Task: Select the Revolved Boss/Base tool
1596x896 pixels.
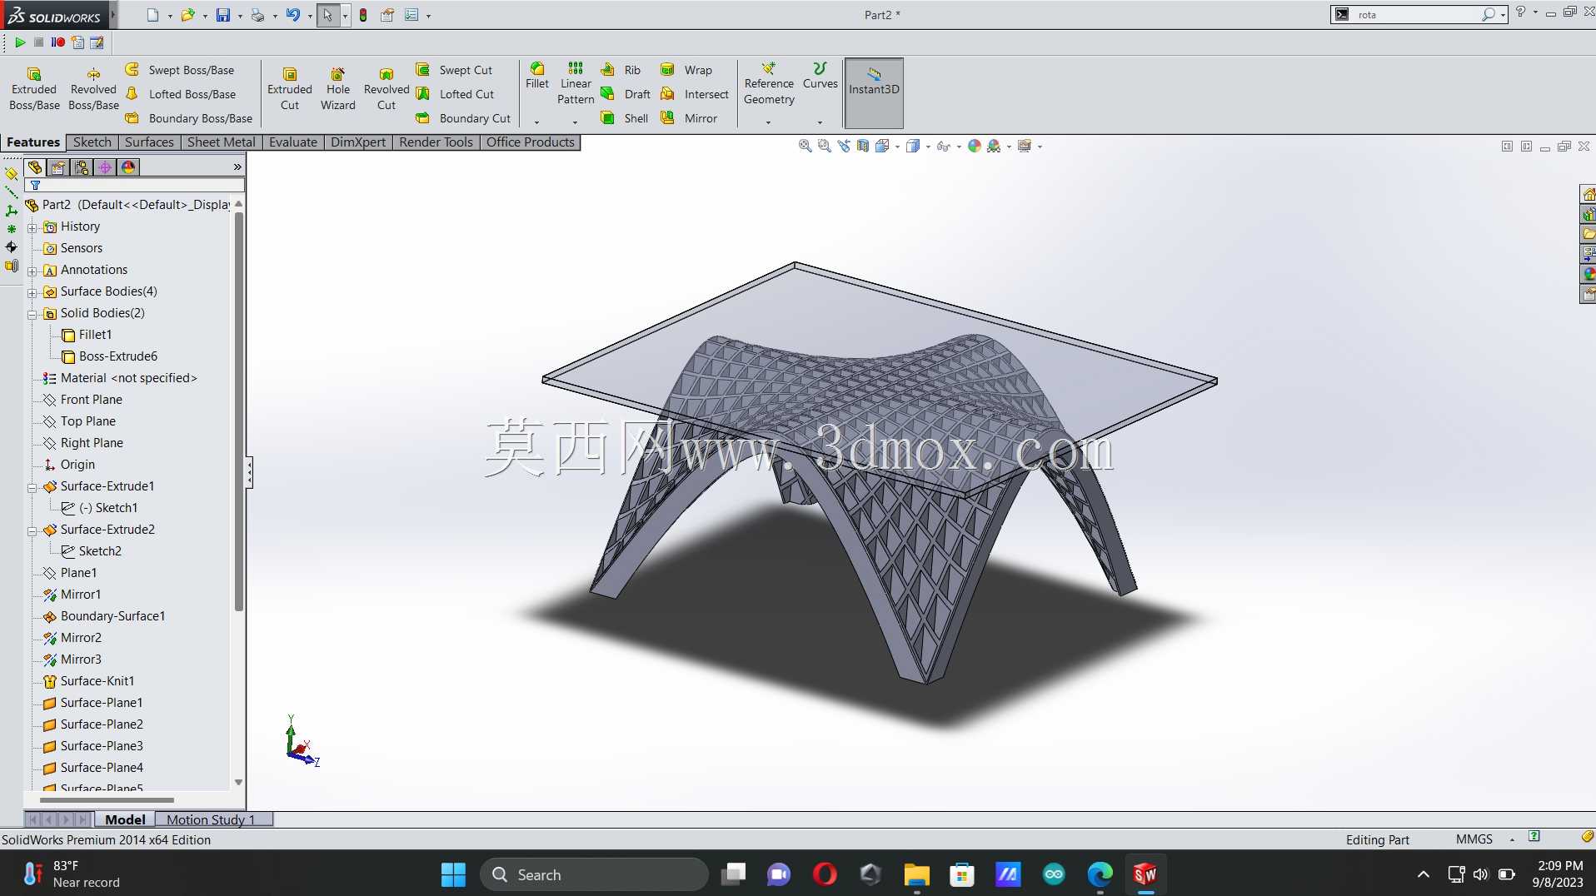Action: pyautogui.click(x=93, y=88)
